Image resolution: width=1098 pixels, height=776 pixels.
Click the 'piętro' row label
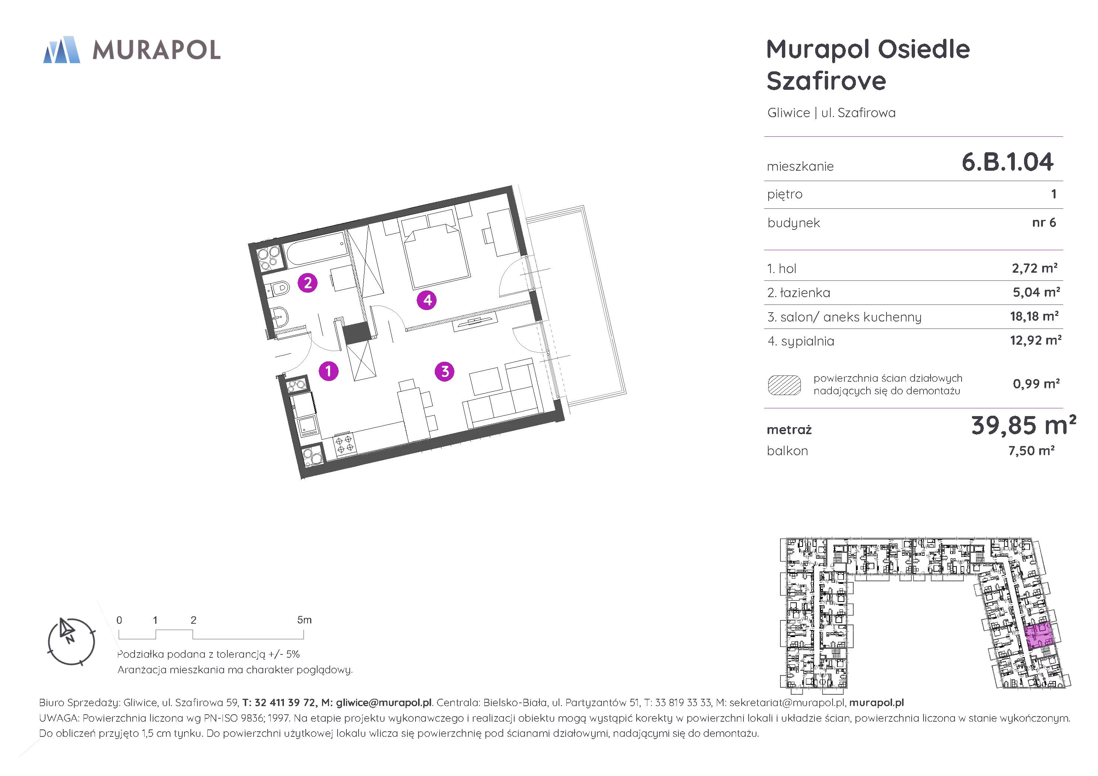785,195
